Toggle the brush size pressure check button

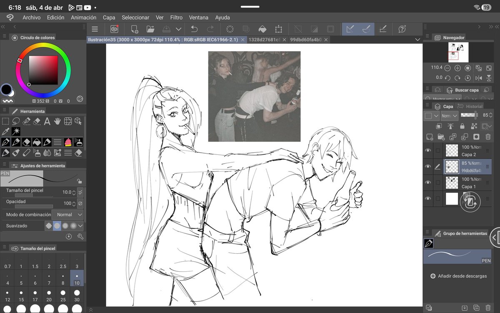(80, 192)
